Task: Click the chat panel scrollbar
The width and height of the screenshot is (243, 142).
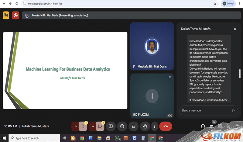Action: [240, 74]
